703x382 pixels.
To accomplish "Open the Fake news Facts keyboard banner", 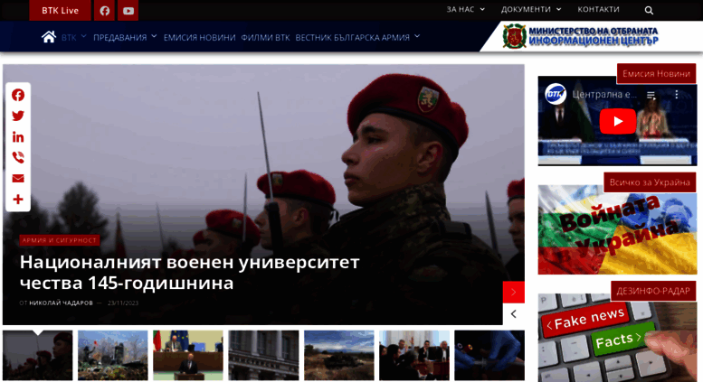I will [617, 338].
